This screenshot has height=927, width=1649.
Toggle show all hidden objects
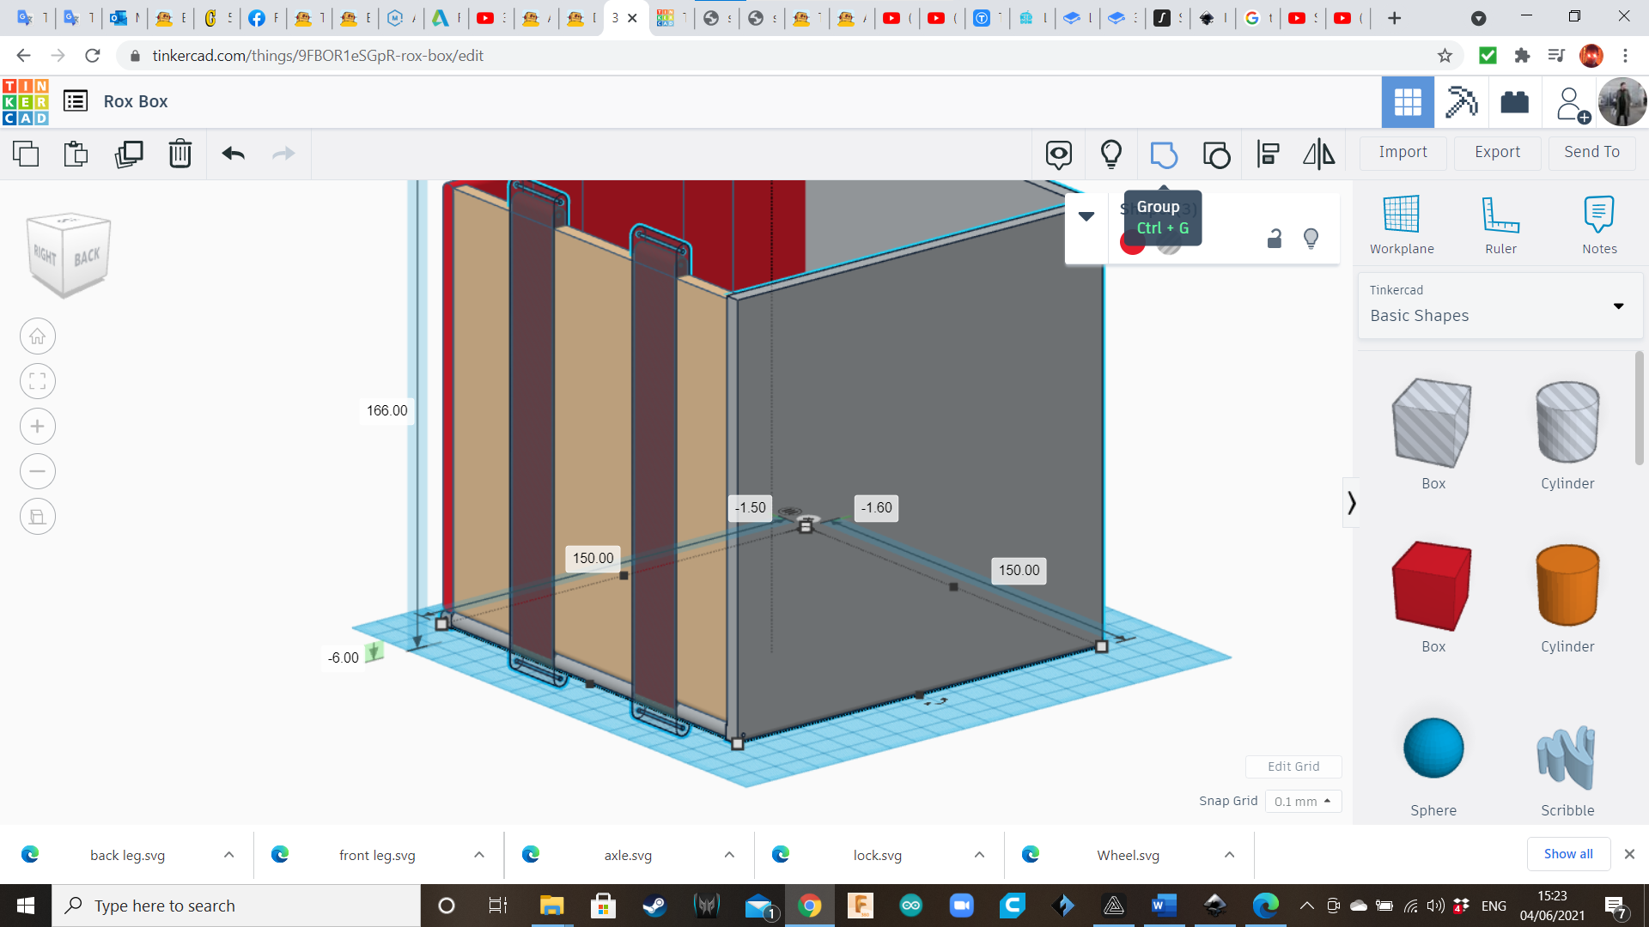point(1110,154)
